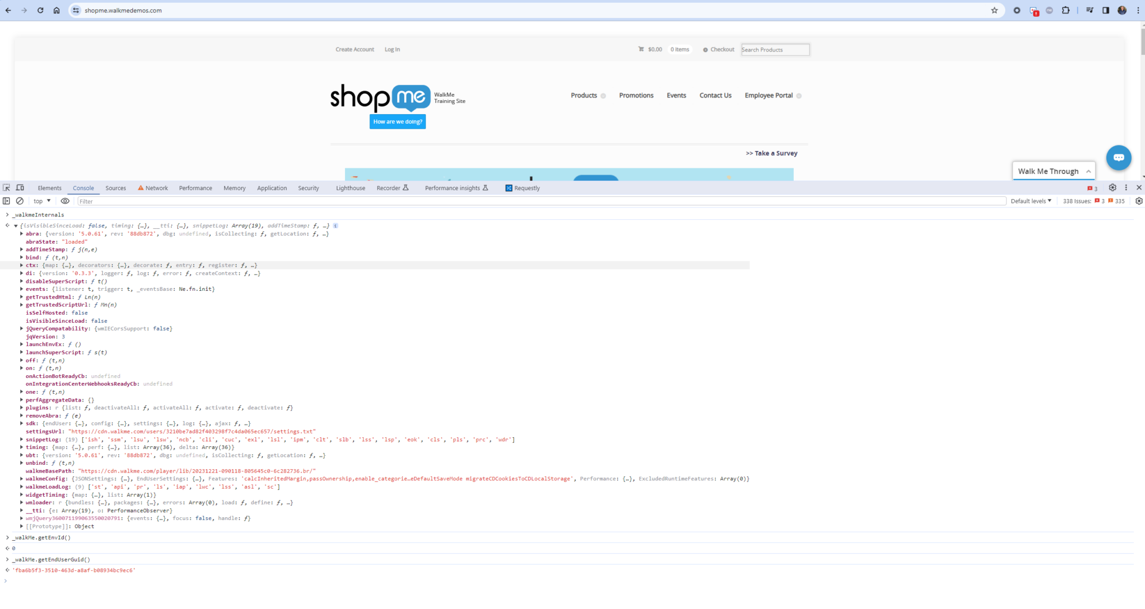Collapse the Walk Me Through widget
The height and width of the screenshot is (609, 1145).
pos(1088,171)
